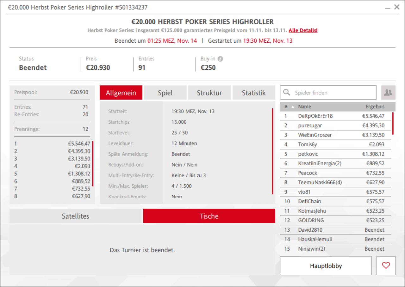The width and height of the screenshot is (405, 287).
Task: Close the tournament lobby window
Action: click(397, 7)
